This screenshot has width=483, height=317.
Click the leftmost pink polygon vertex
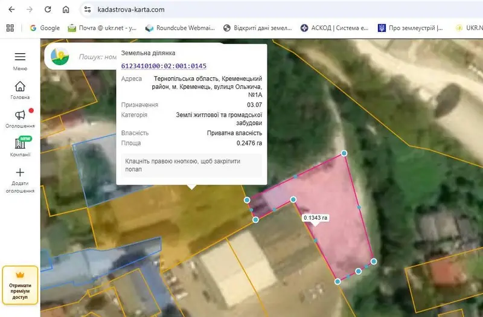[x=247, y=200]
